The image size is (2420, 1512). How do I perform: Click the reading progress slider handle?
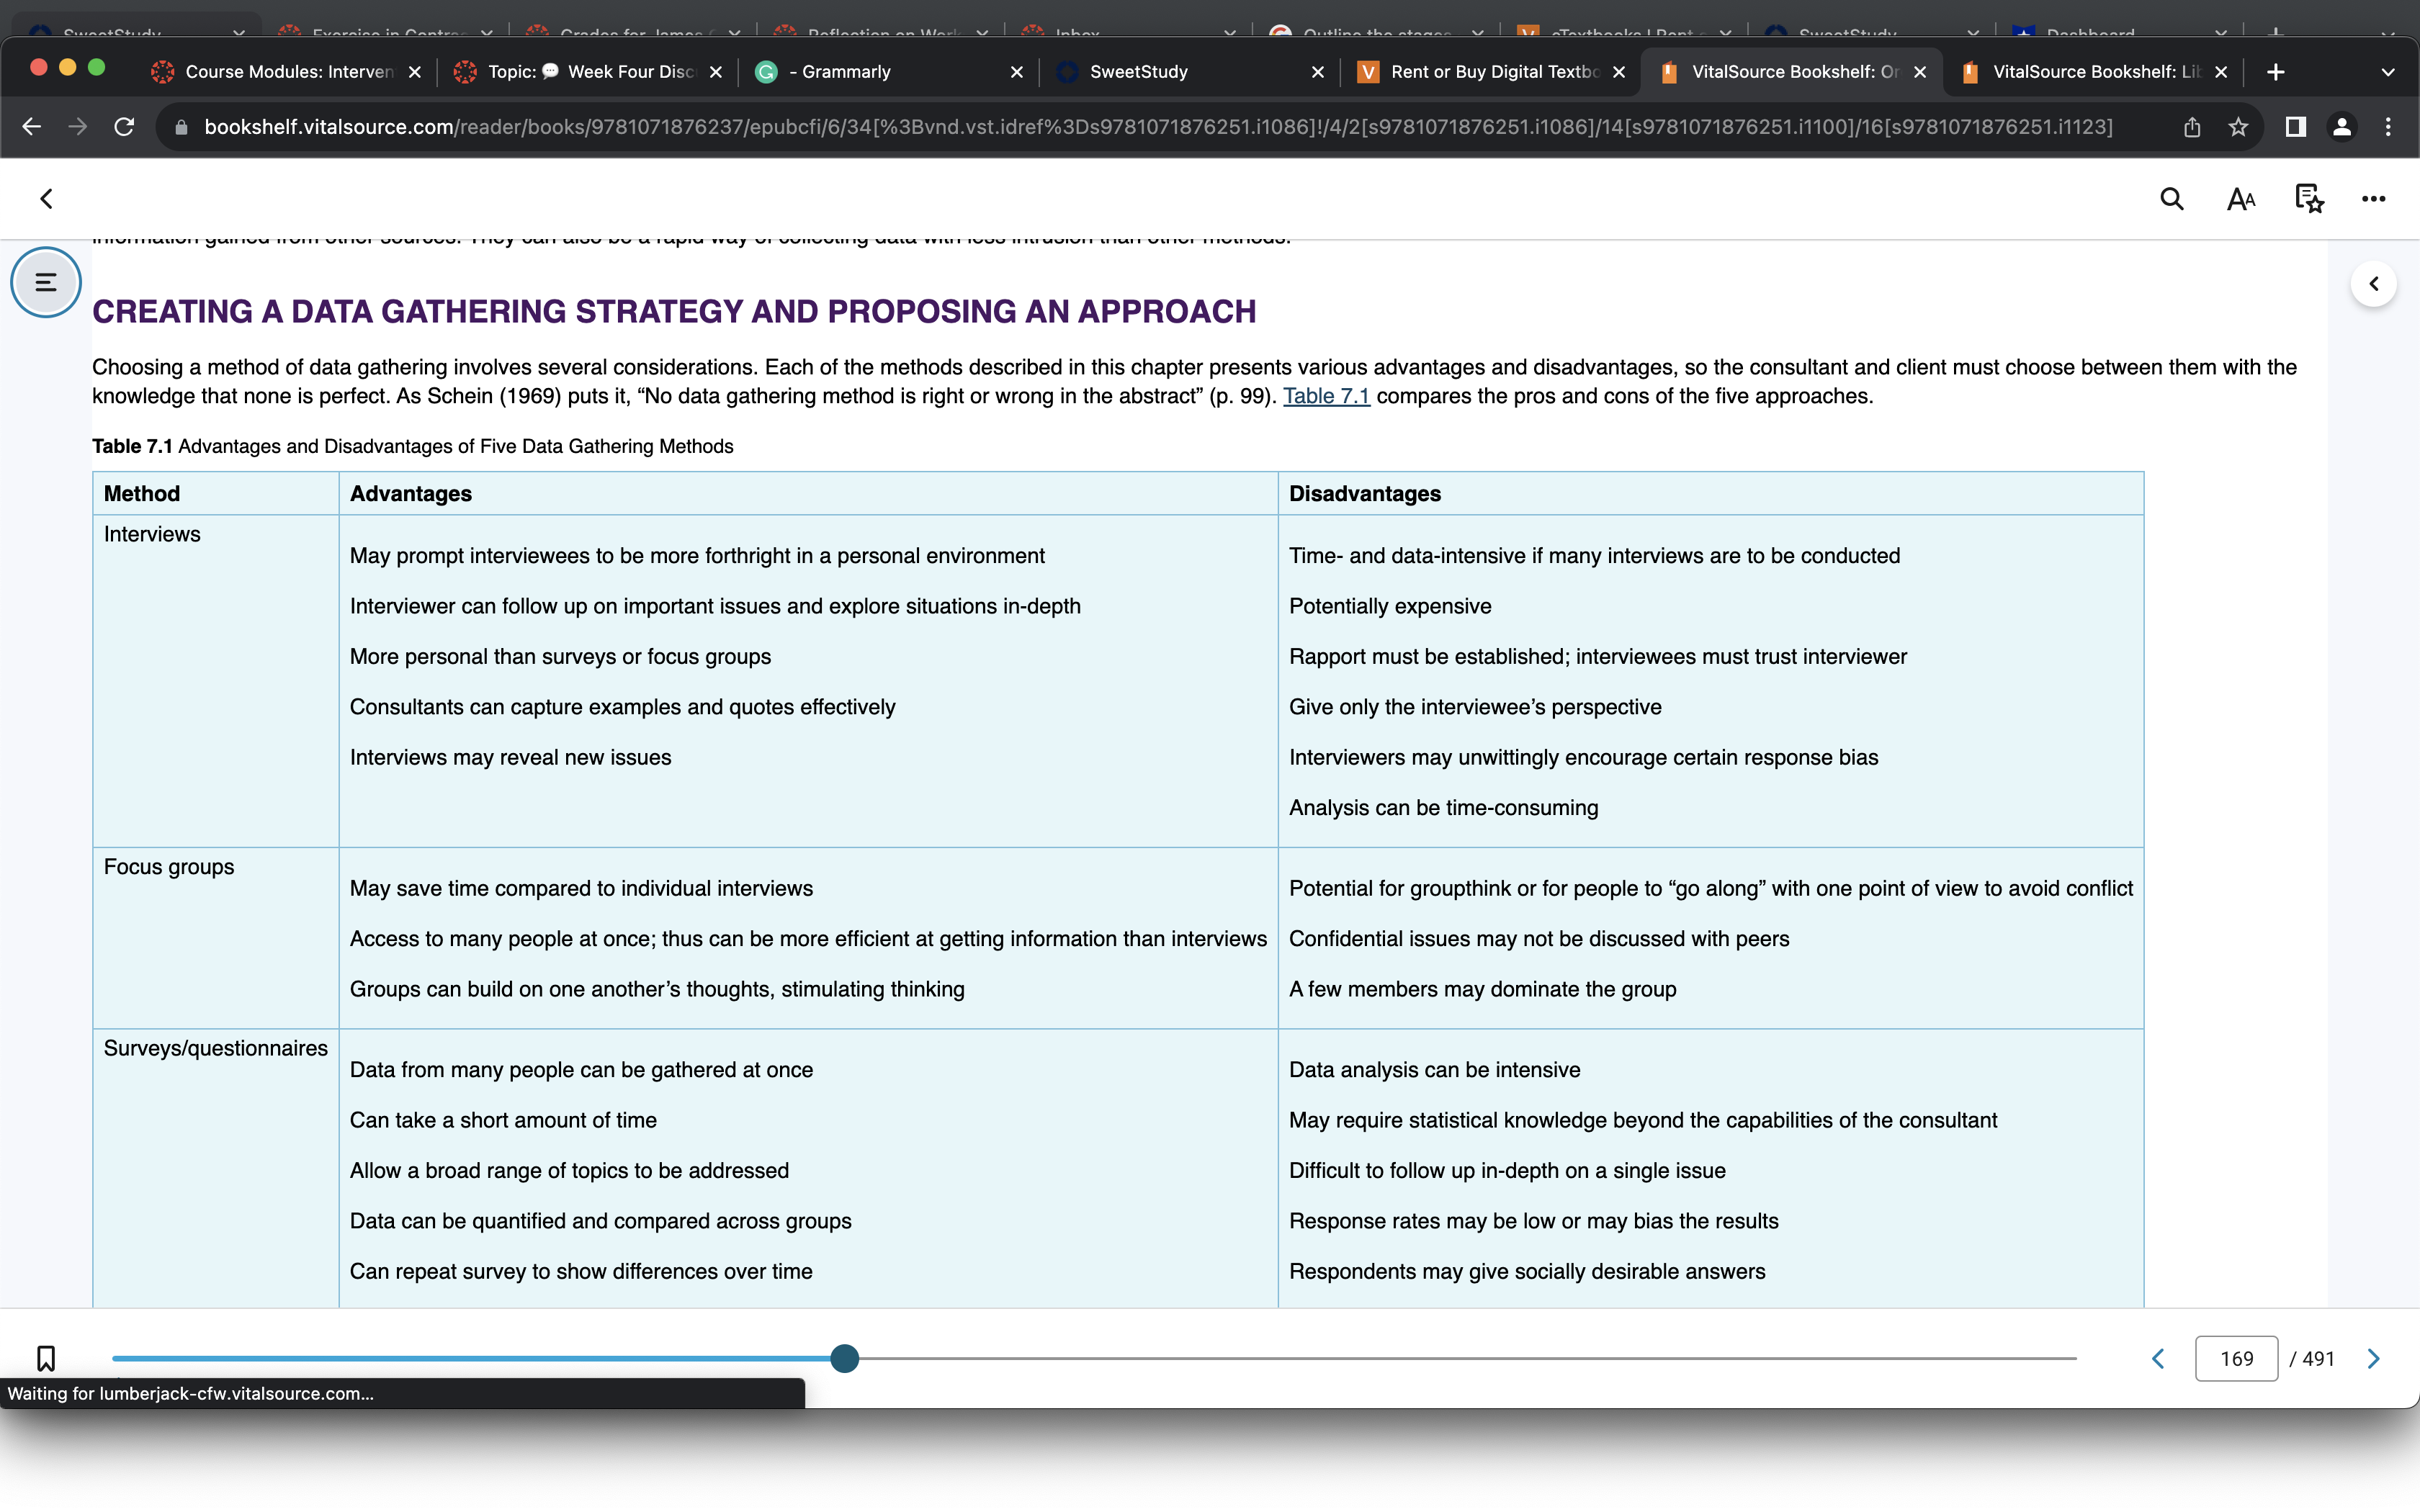[845, 1358]
